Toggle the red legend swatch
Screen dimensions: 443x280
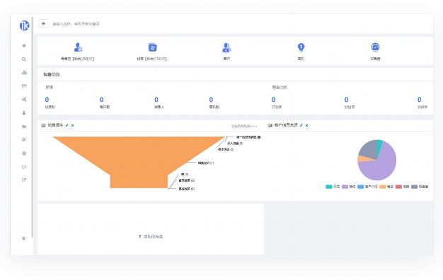[x=398, y=187]
